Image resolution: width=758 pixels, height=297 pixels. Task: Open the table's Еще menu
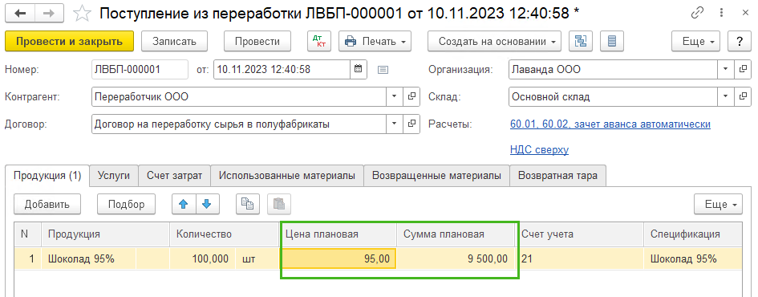pos(719,204)
